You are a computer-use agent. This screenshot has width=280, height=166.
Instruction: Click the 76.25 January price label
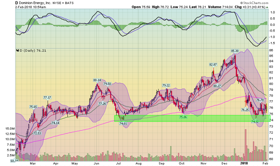click(x=245, y=110)
